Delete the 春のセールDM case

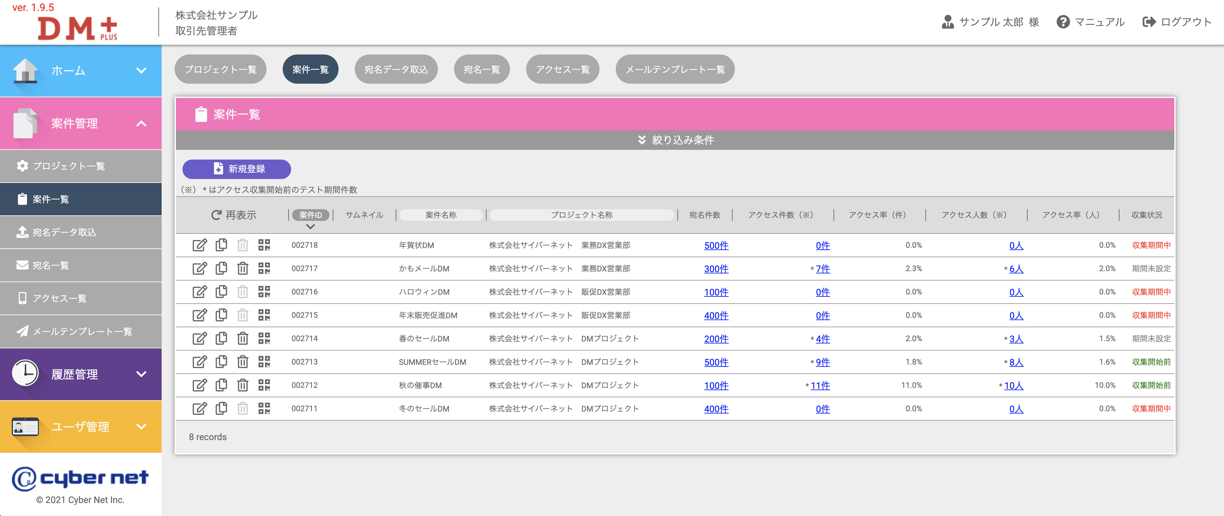pyautogui.click(x=243, y=338)
